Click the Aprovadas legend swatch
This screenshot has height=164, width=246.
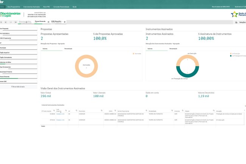pos(134,54)
